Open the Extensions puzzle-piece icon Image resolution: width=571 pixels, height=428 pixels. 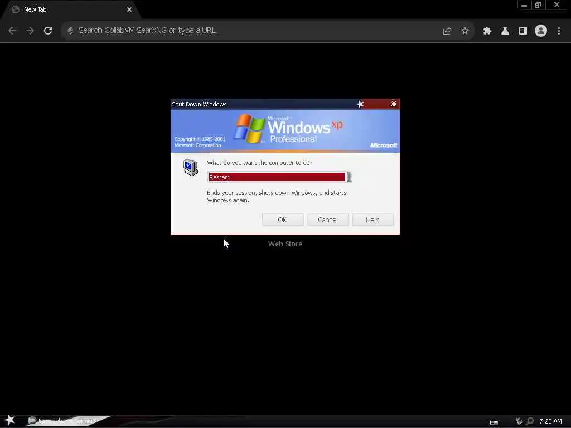click(487, 31)
